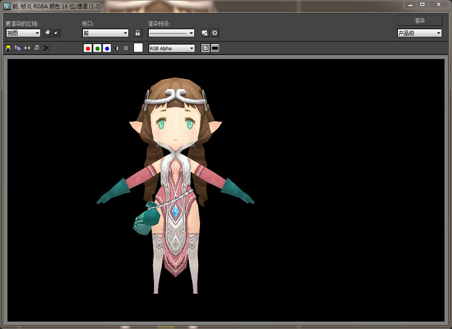
Task: Toggle the red channel display
Action: click(88, 48)
